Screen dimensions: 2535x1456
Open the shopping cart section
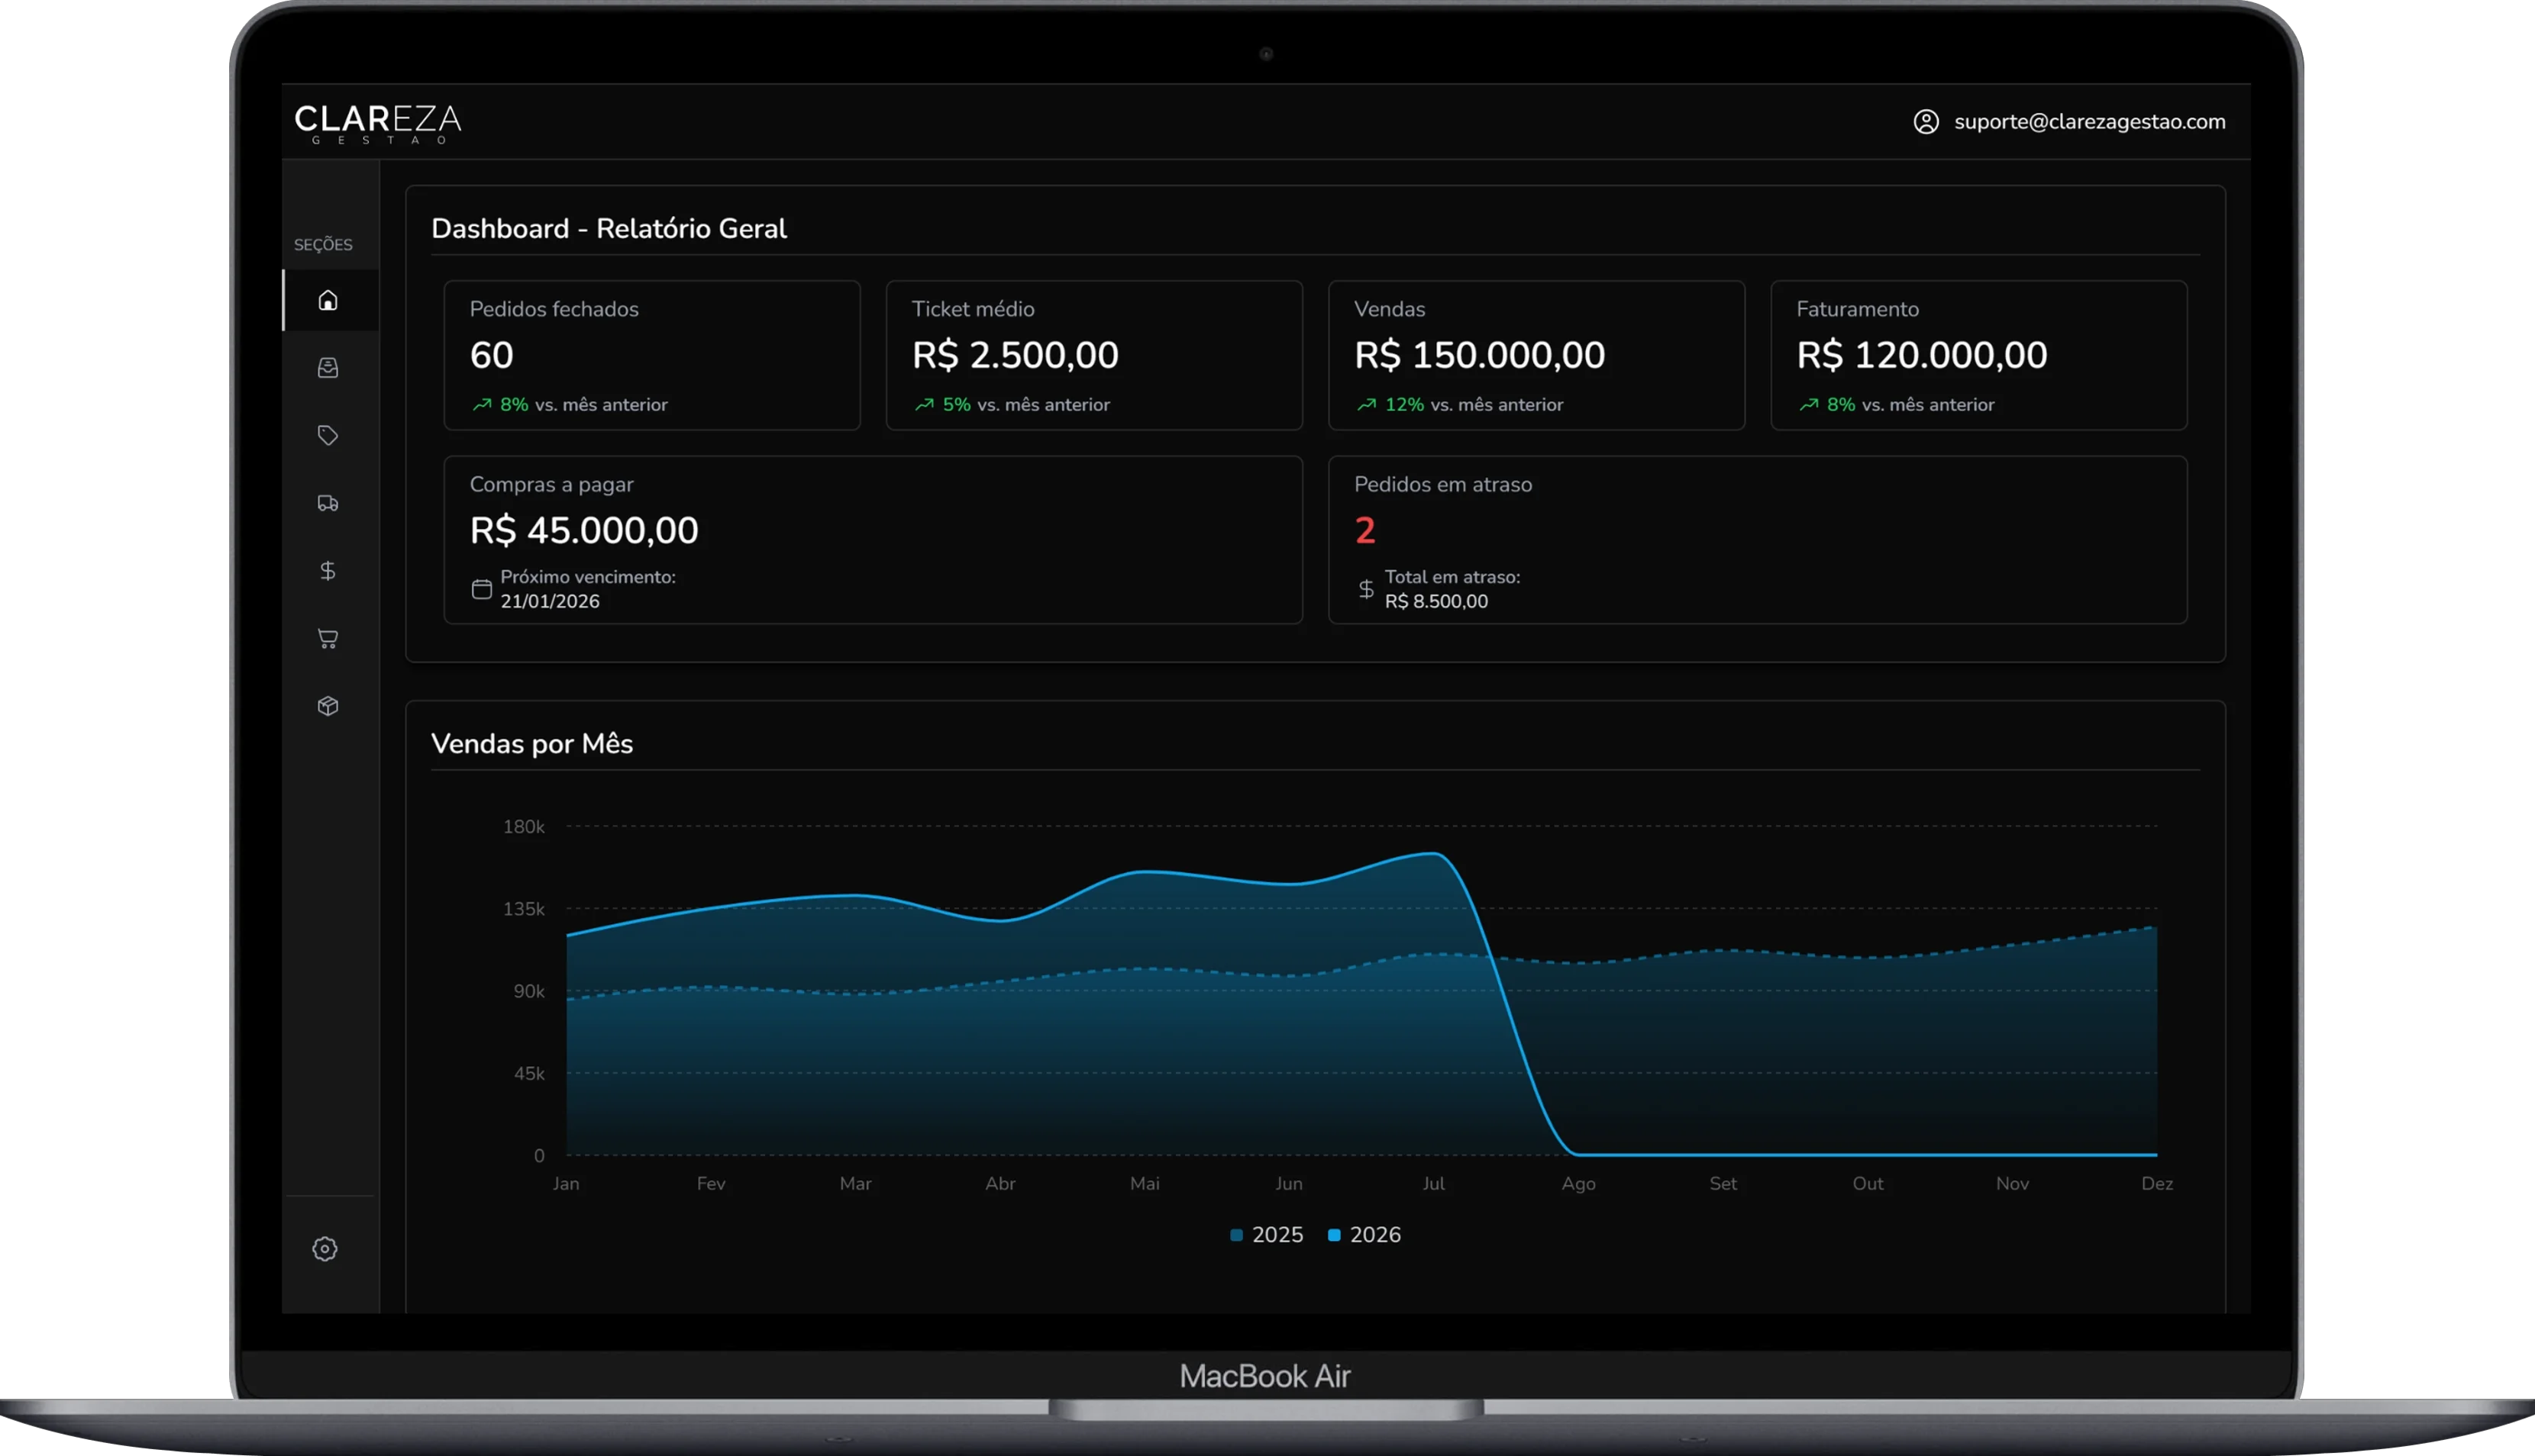coord(327,638)
